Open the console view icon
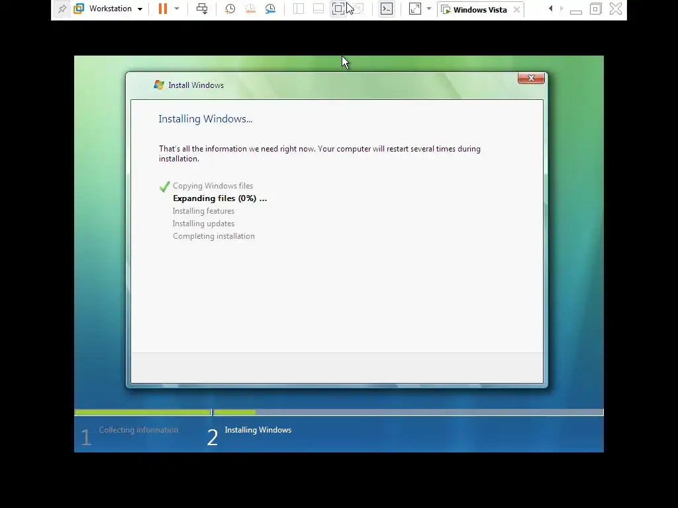 tap(387, 9)
